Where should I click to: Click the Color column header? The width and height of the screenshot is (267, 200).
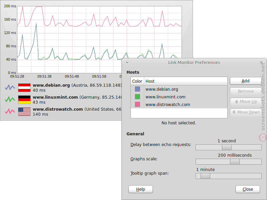[x=137, y=81]
